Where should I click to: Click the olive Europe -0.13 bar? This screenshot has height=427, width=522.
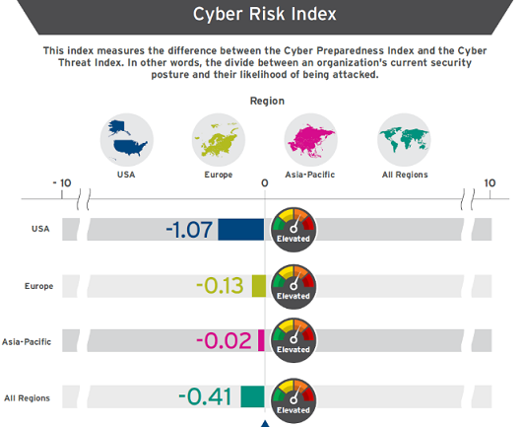tap(259, 286)
